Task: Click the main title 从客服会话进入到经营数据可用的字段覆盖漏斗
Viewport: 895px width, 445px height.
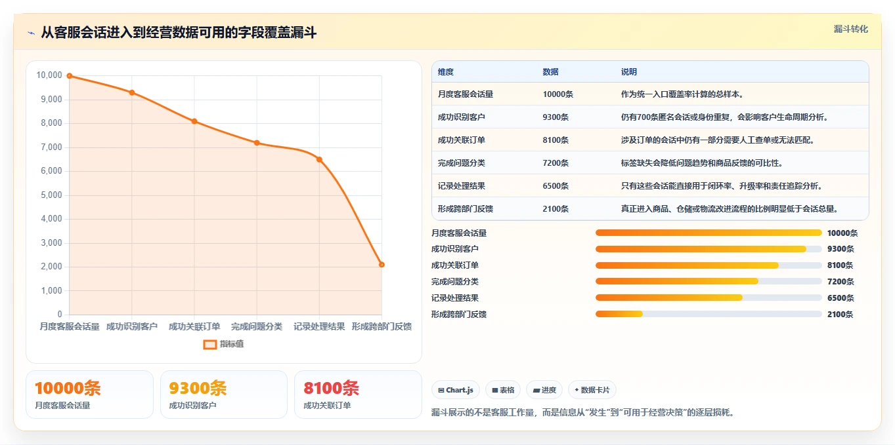Action: (179, 33)
